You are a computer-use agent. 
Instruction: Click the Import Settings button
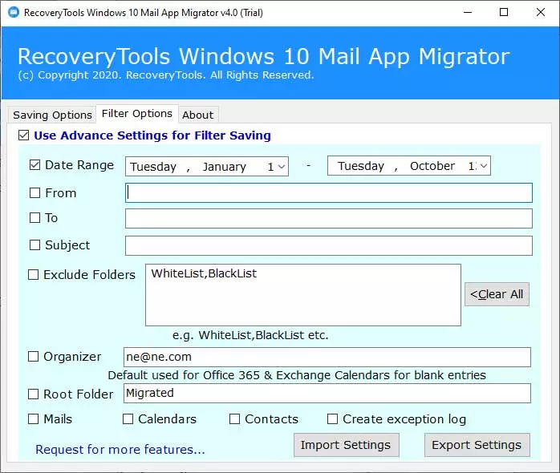click(345, 445)
